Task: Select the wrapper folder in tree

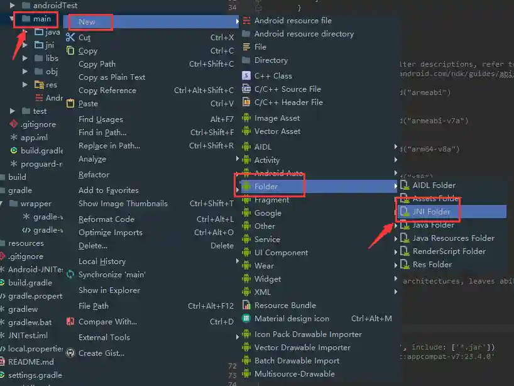Action: pyautogui.click(x=36, y=204)
